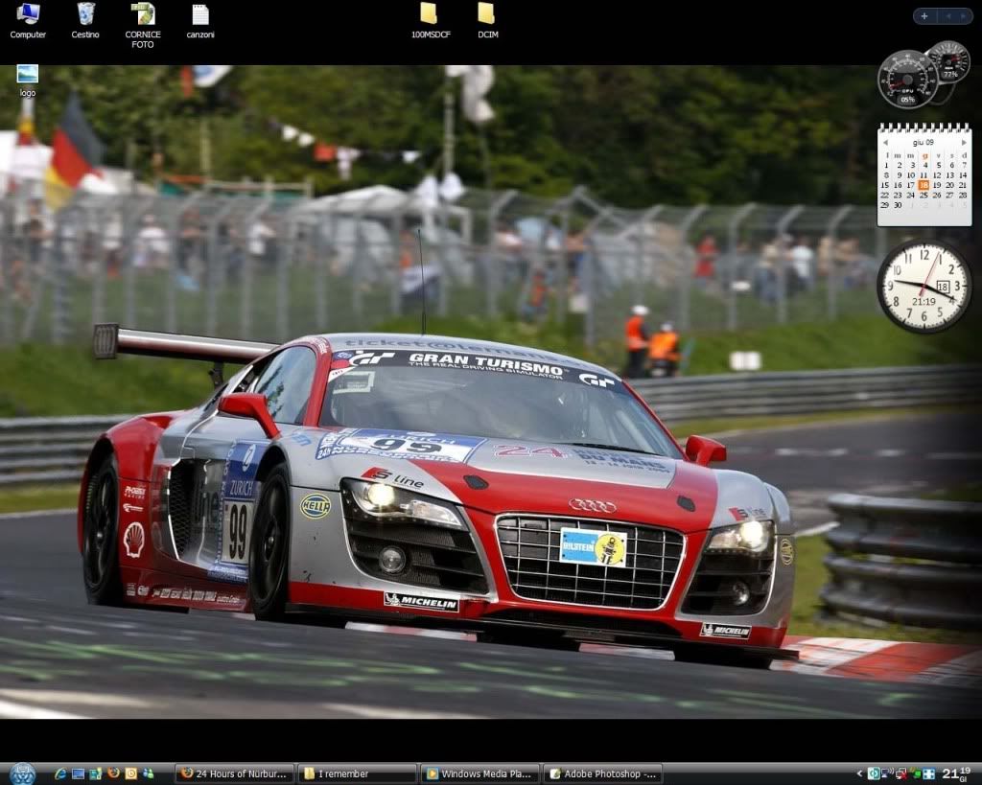Click the analog clock gadget

924,286
